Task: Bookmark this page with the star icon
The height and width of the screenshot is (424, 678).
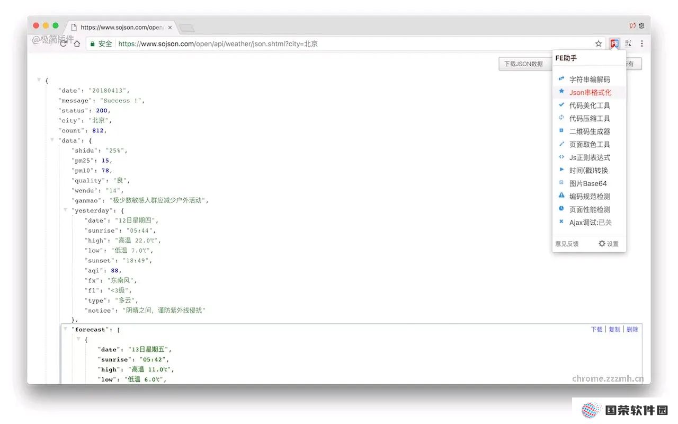Action: (599, 43)
